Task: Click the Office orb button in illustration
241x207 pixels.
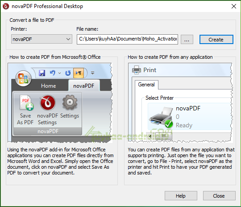Action: [x=23, y=78]
